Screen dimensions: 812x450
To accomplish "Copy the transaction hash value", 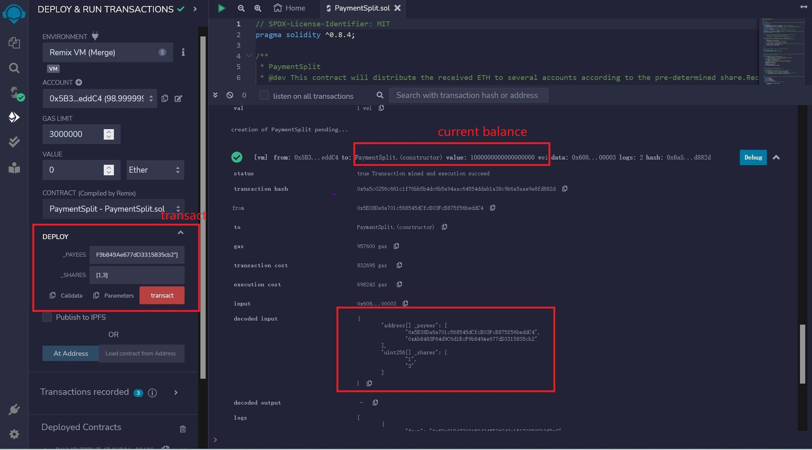I will pos(565,189).
